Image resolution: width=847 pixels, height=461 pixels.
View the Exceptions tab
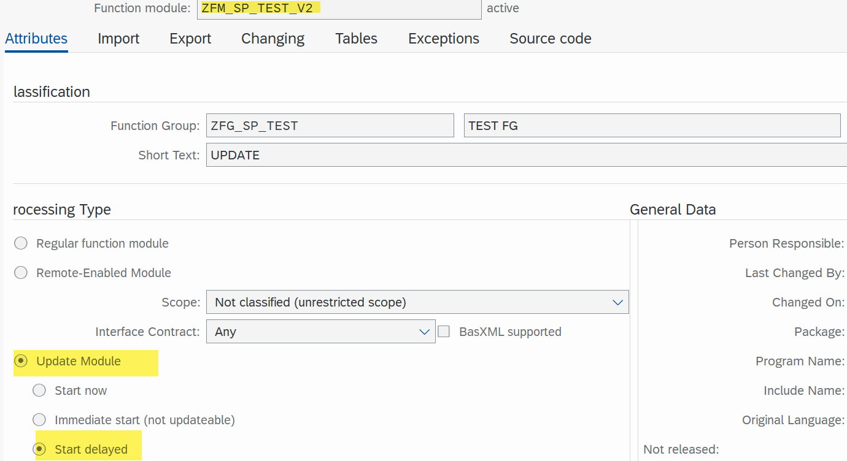[x=443, y=38]
